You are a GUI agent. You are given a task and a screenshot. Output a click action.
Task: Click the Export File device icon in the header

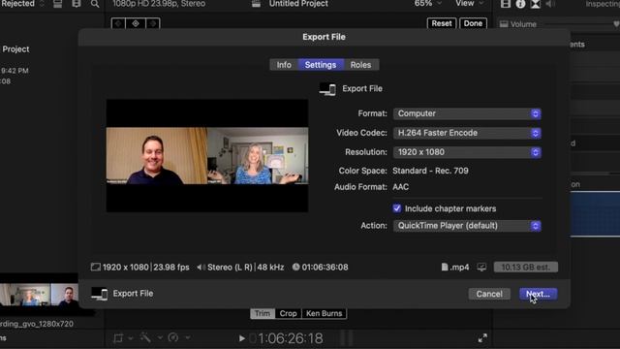(327, 89)
